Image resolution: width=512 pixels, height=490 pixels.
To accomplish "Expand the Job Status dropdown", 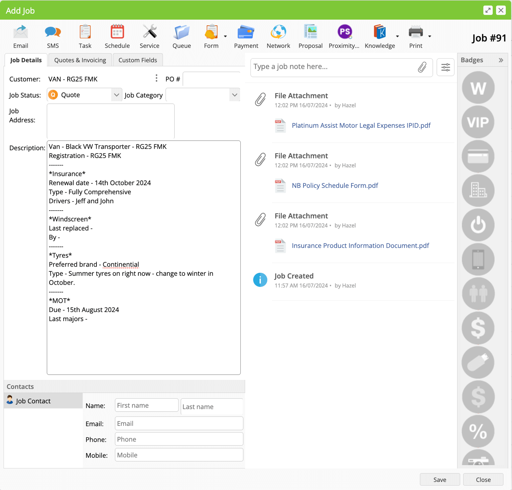I will coord(116,95).
